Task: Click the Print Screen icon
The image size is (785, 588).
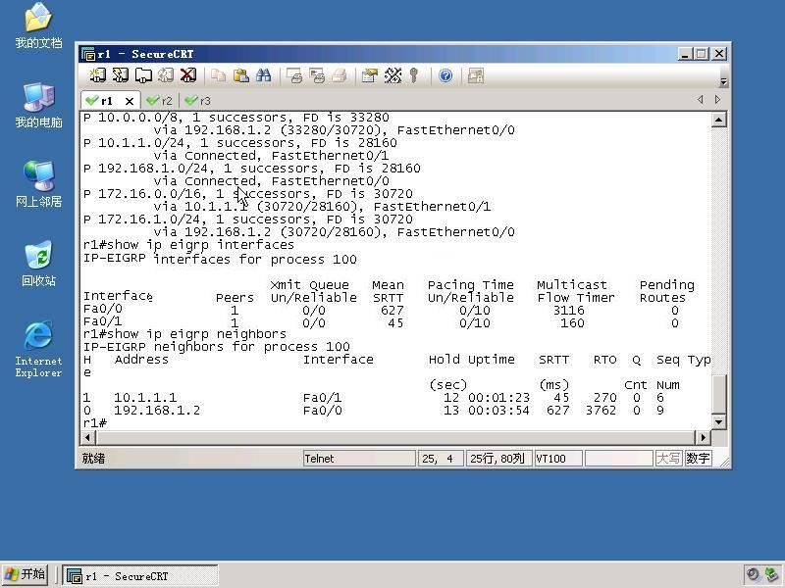Action: pyautogui.click(x=293, y=75)
